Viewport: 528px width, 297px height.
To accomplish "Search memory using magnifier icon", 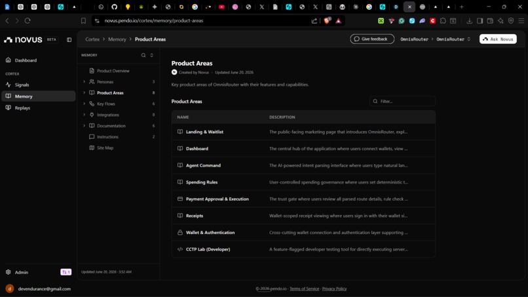I will (x=143, y=55).
